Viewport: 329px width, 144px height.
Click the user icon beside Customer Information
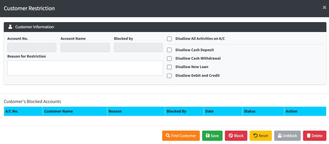coord(10,27)
